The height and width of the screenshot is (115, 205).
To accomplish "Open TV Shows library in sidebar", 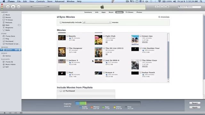I will click(x=9, y=20).
